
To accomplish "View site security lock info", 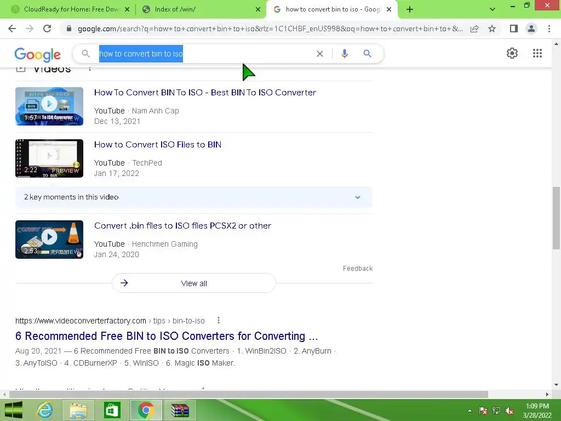I will [x=69, y=29].
